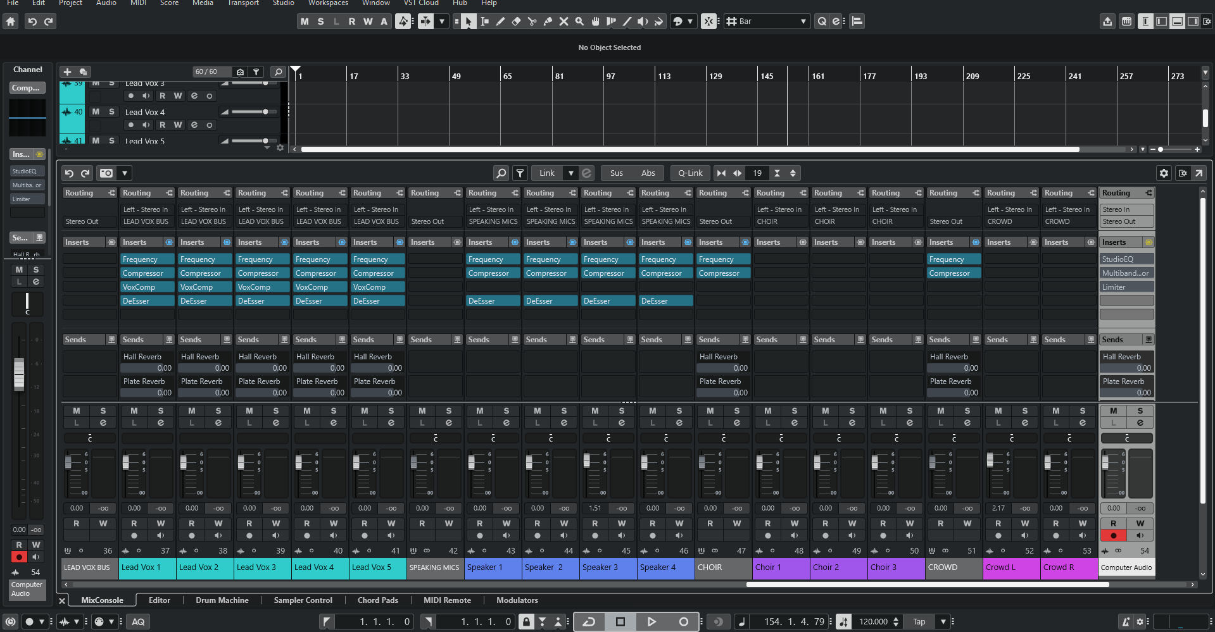Viewport: 1215px width, 632px height.
Task: Click the Abs linking mode button
Action: click(x=648, y=173)
